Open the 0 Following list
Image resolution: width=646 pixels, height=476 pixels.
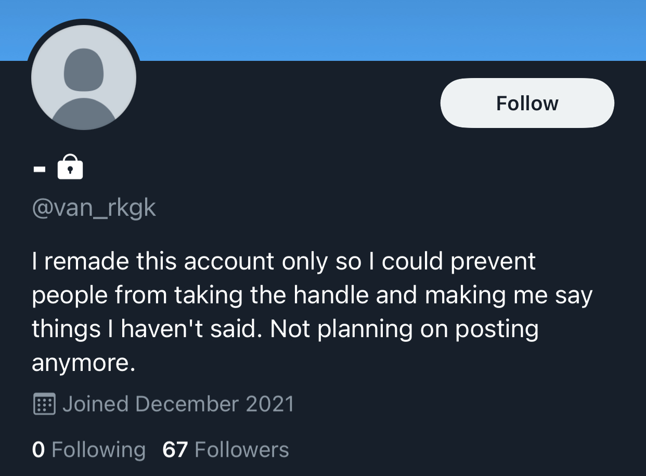(88, 449)
